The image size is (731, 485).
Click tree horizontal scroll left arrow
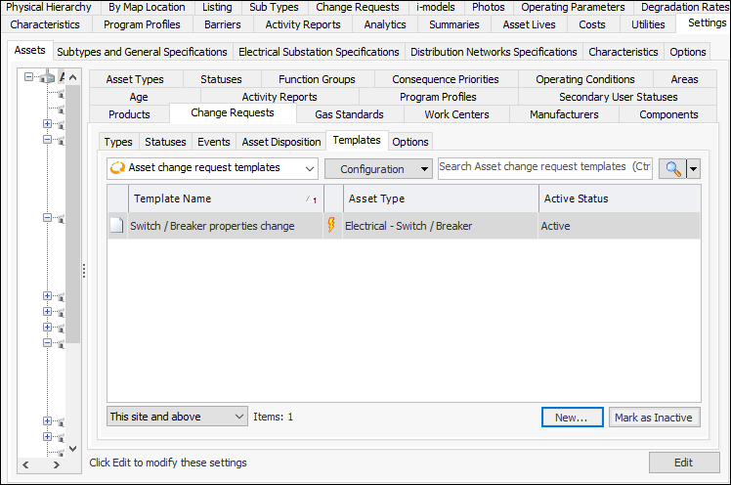(x=25, y=464)
